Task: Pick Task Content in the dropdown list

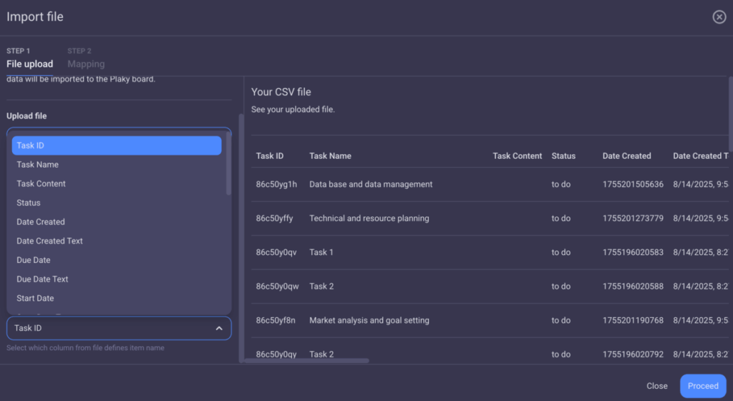Action: click(117, 184)
